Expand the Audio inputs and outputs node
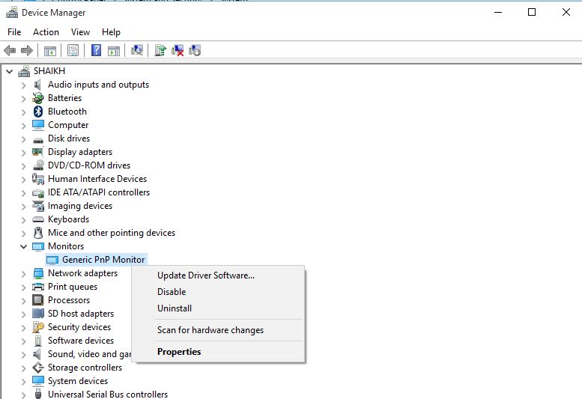Viewport: 582px width, 399px height. click(x=23, y=85)
